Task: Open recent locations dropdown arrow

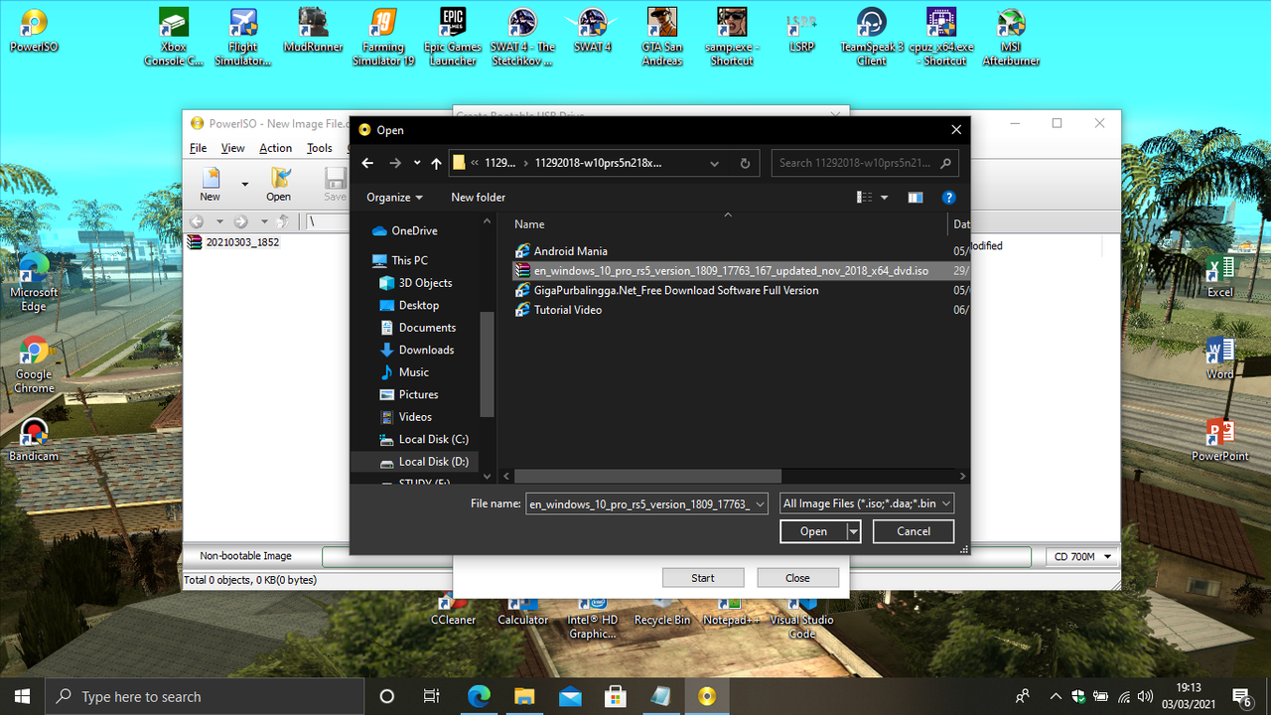Action: [417, 163]
